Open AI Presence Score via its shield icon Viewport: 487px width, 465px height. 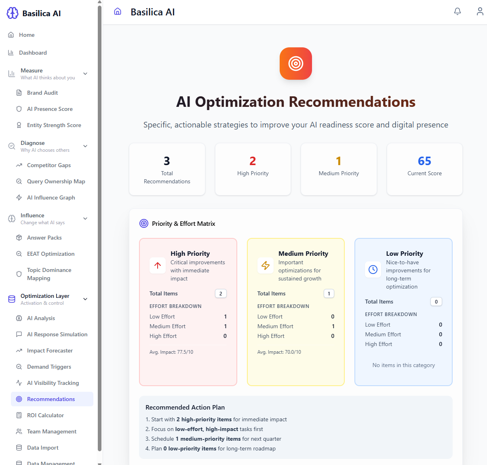click(19, 108)
